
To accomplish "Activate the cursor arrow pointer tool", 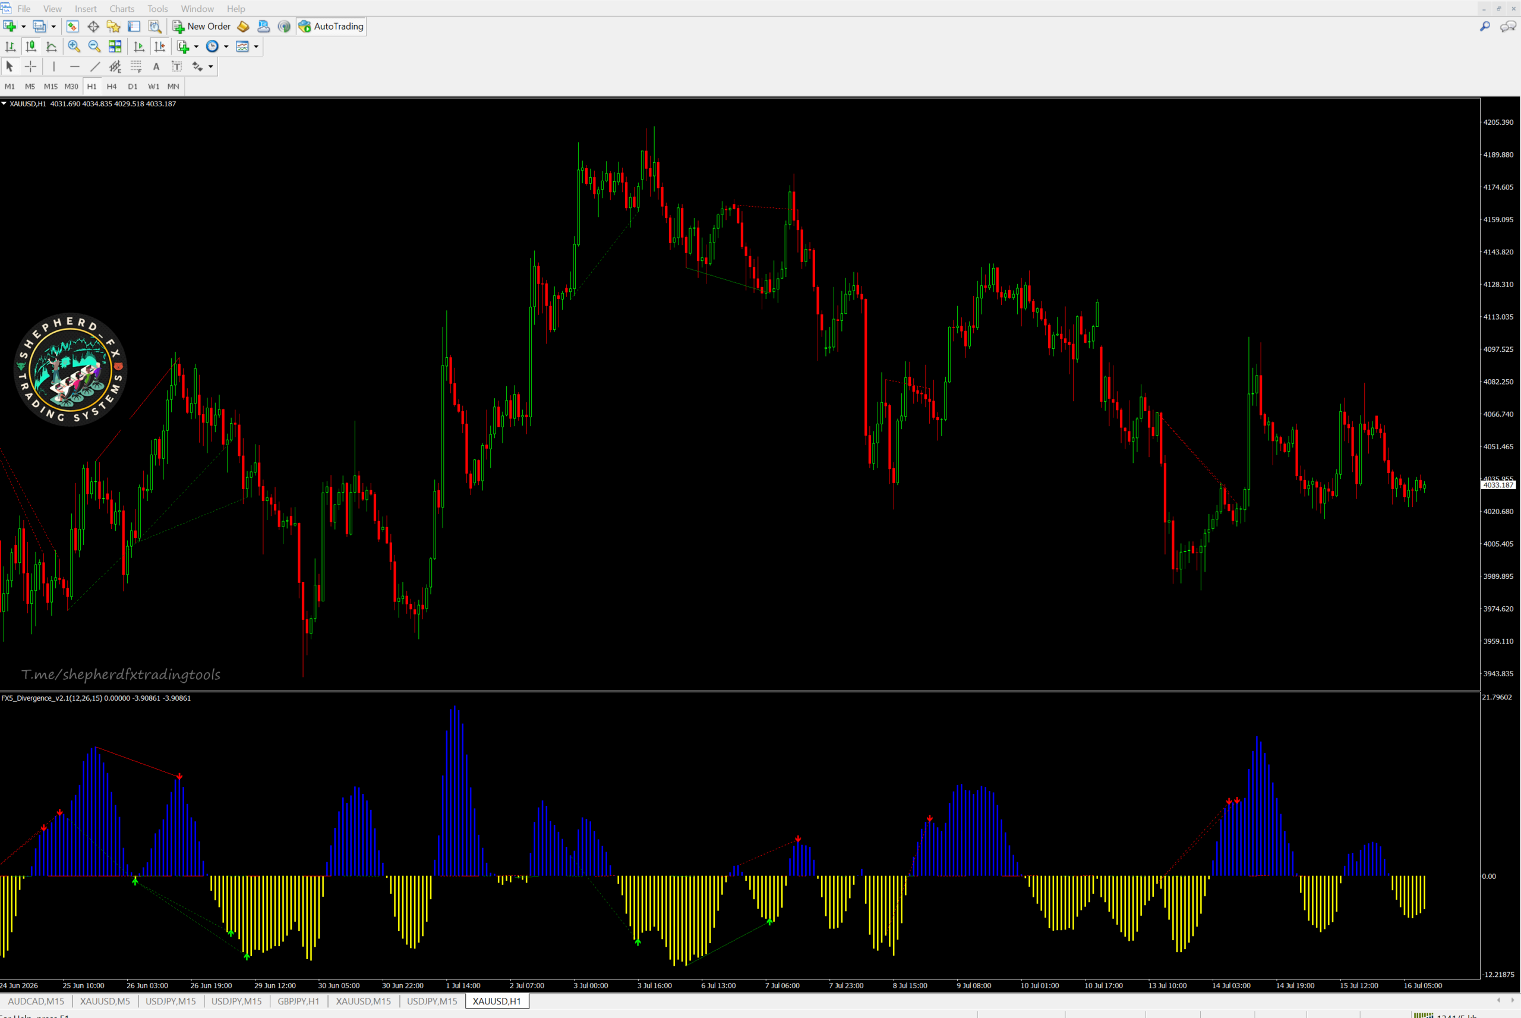I will pos(10,66).
